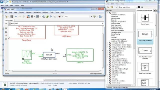160x90 pixels.
Task: Open the Display menu
Action: click(x=21, y=12)
